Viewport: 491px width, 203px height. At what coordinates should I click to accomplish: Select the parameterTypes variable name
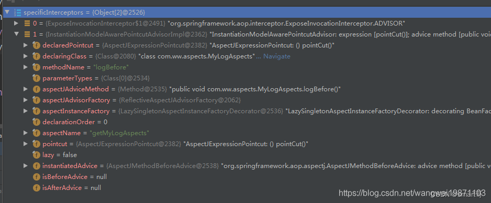[68, 78]
